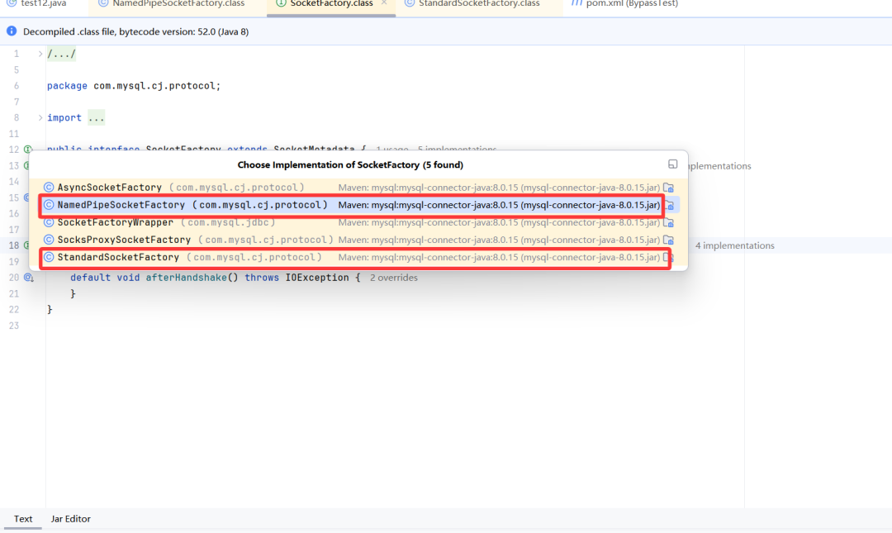The image size is (892, 533).
Task: Expand the folded imports on line 8
Action: click(40, 118)
